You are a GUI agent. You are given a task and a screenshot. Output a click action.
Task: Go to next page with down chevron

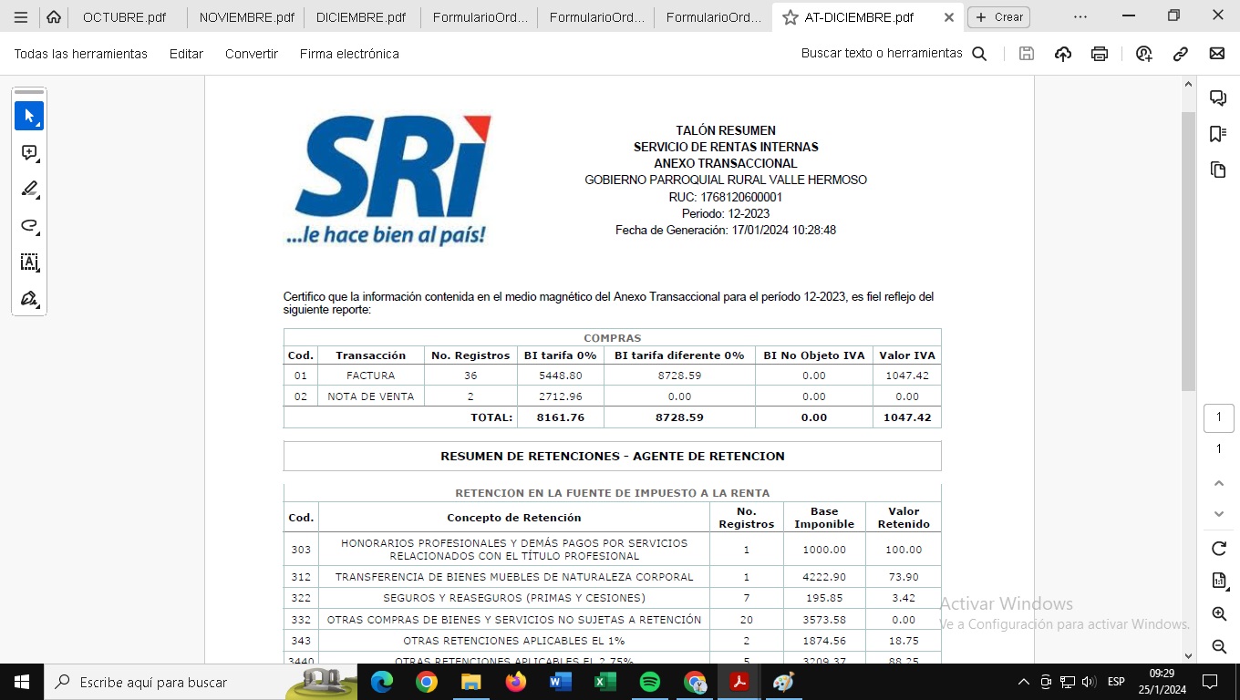[x=1218, y=514]
